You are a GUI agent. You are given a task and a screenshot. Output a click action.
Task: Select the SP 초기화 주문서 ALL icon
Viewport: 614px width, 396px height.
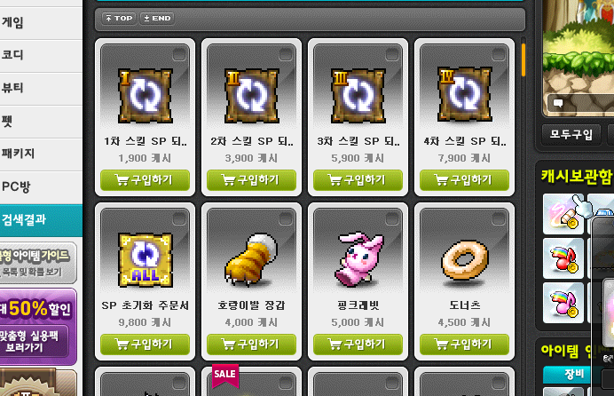click(x=146, y=260)
